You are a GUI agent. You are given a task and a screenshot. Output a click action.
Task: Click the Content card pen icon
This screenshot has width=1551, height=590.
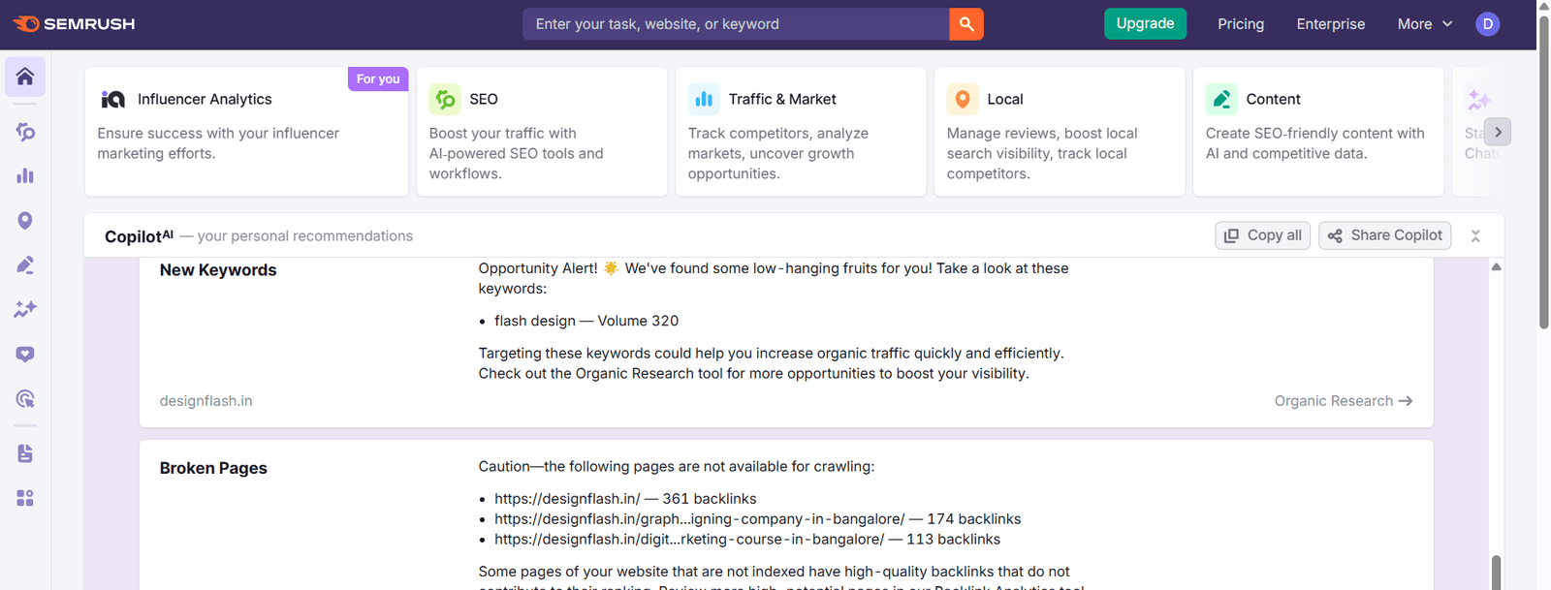click(1221, 99)
